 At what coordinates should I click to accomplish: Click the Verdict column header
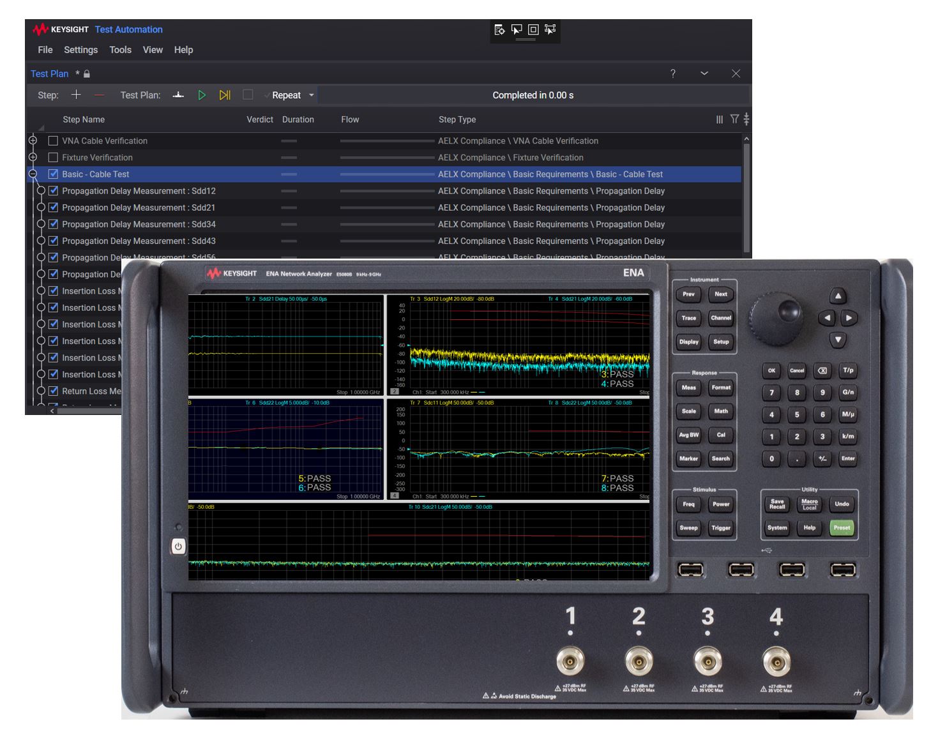coord(260,119)
